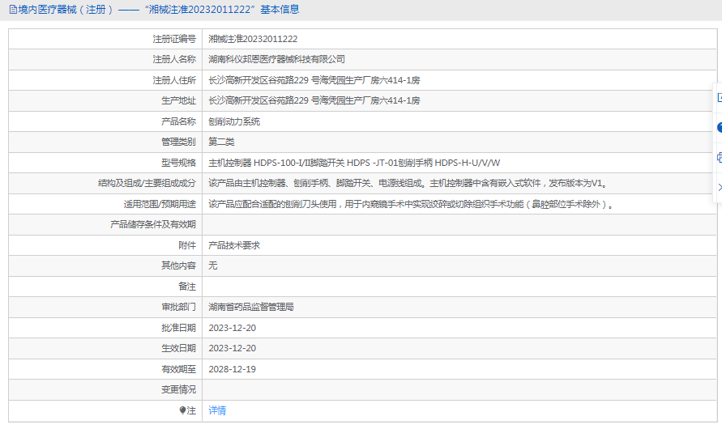
Task: Select the address value in 生产地址 row
Action: (x=314, y=100)
